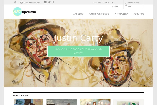The width and height of the screenshot is (157, 105).
Task: Click the Artograma logo
Action: pyautogui.click(x=25, y=12)
